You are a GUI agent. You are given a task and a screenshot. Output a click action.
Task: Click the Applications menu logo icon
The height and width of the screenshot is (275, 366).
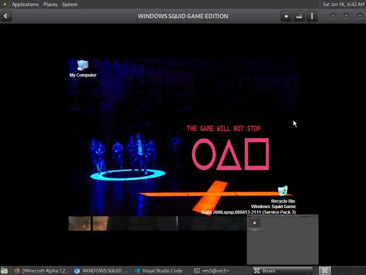[6, 4]
